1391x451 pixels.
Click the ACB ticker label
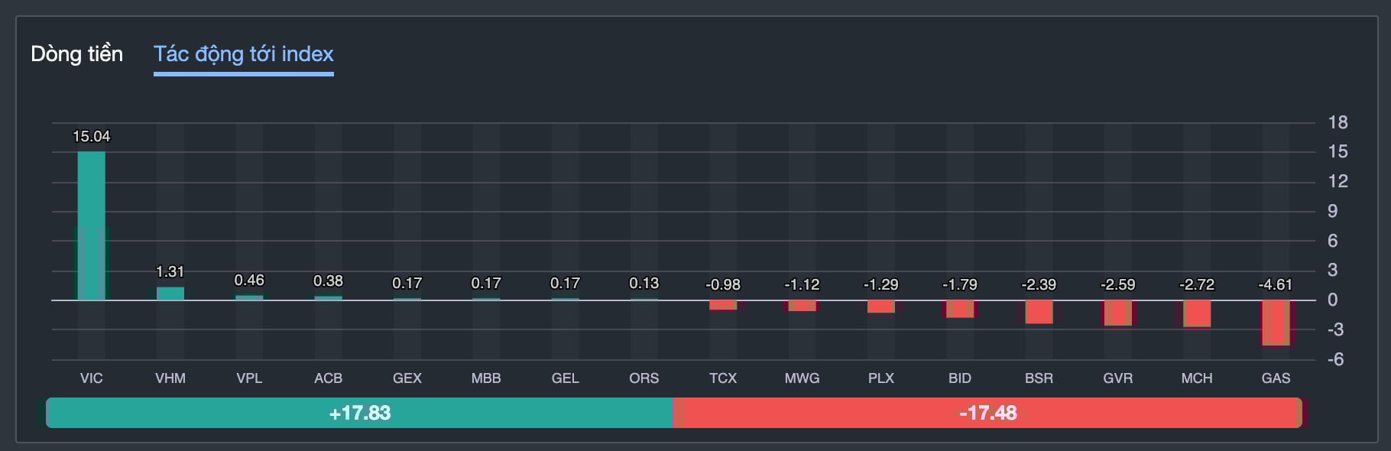pyautogui.click(x=328, y=378)
